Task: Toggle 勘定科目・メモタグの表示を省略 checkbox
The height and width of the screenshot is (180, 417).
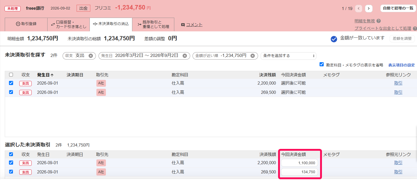Action: [322, 64]
